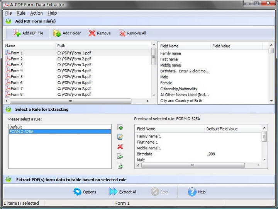Select the Form 7 PDF icon in file list

tap(8, 88)
